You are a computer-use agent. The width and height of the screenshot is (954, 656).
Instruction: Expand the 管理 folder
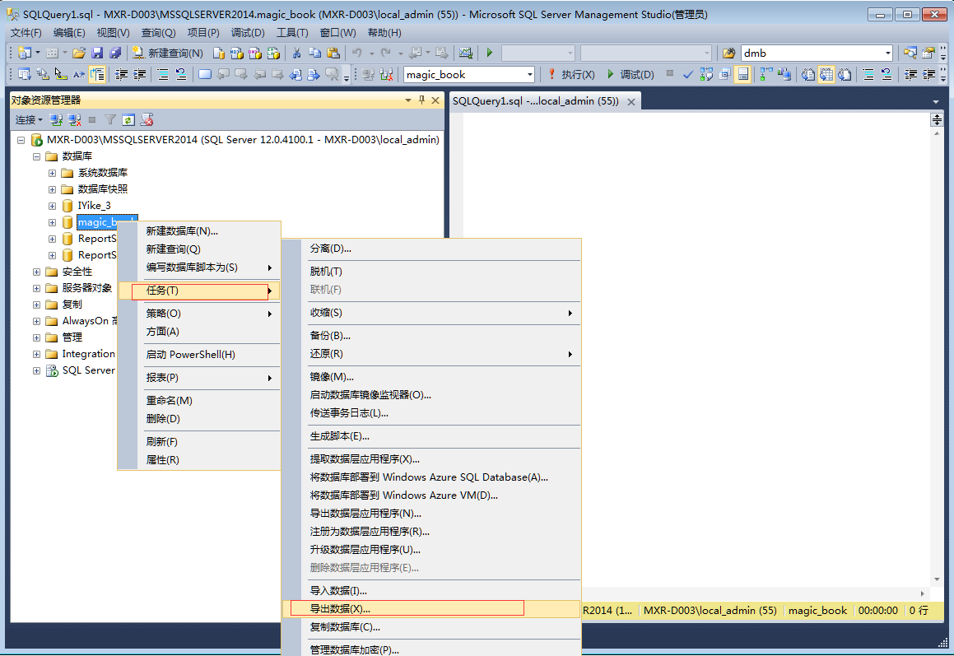tap(36, 337)
